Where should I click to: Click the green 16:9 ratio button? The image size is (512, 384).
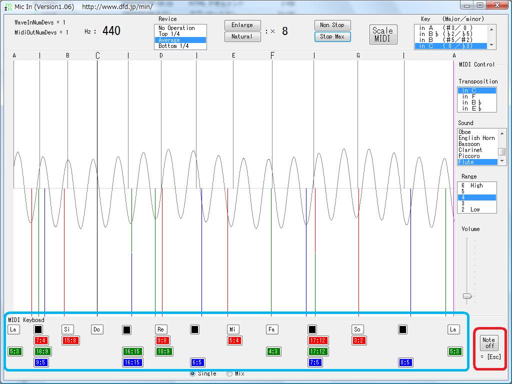click(x=43, y=351)
